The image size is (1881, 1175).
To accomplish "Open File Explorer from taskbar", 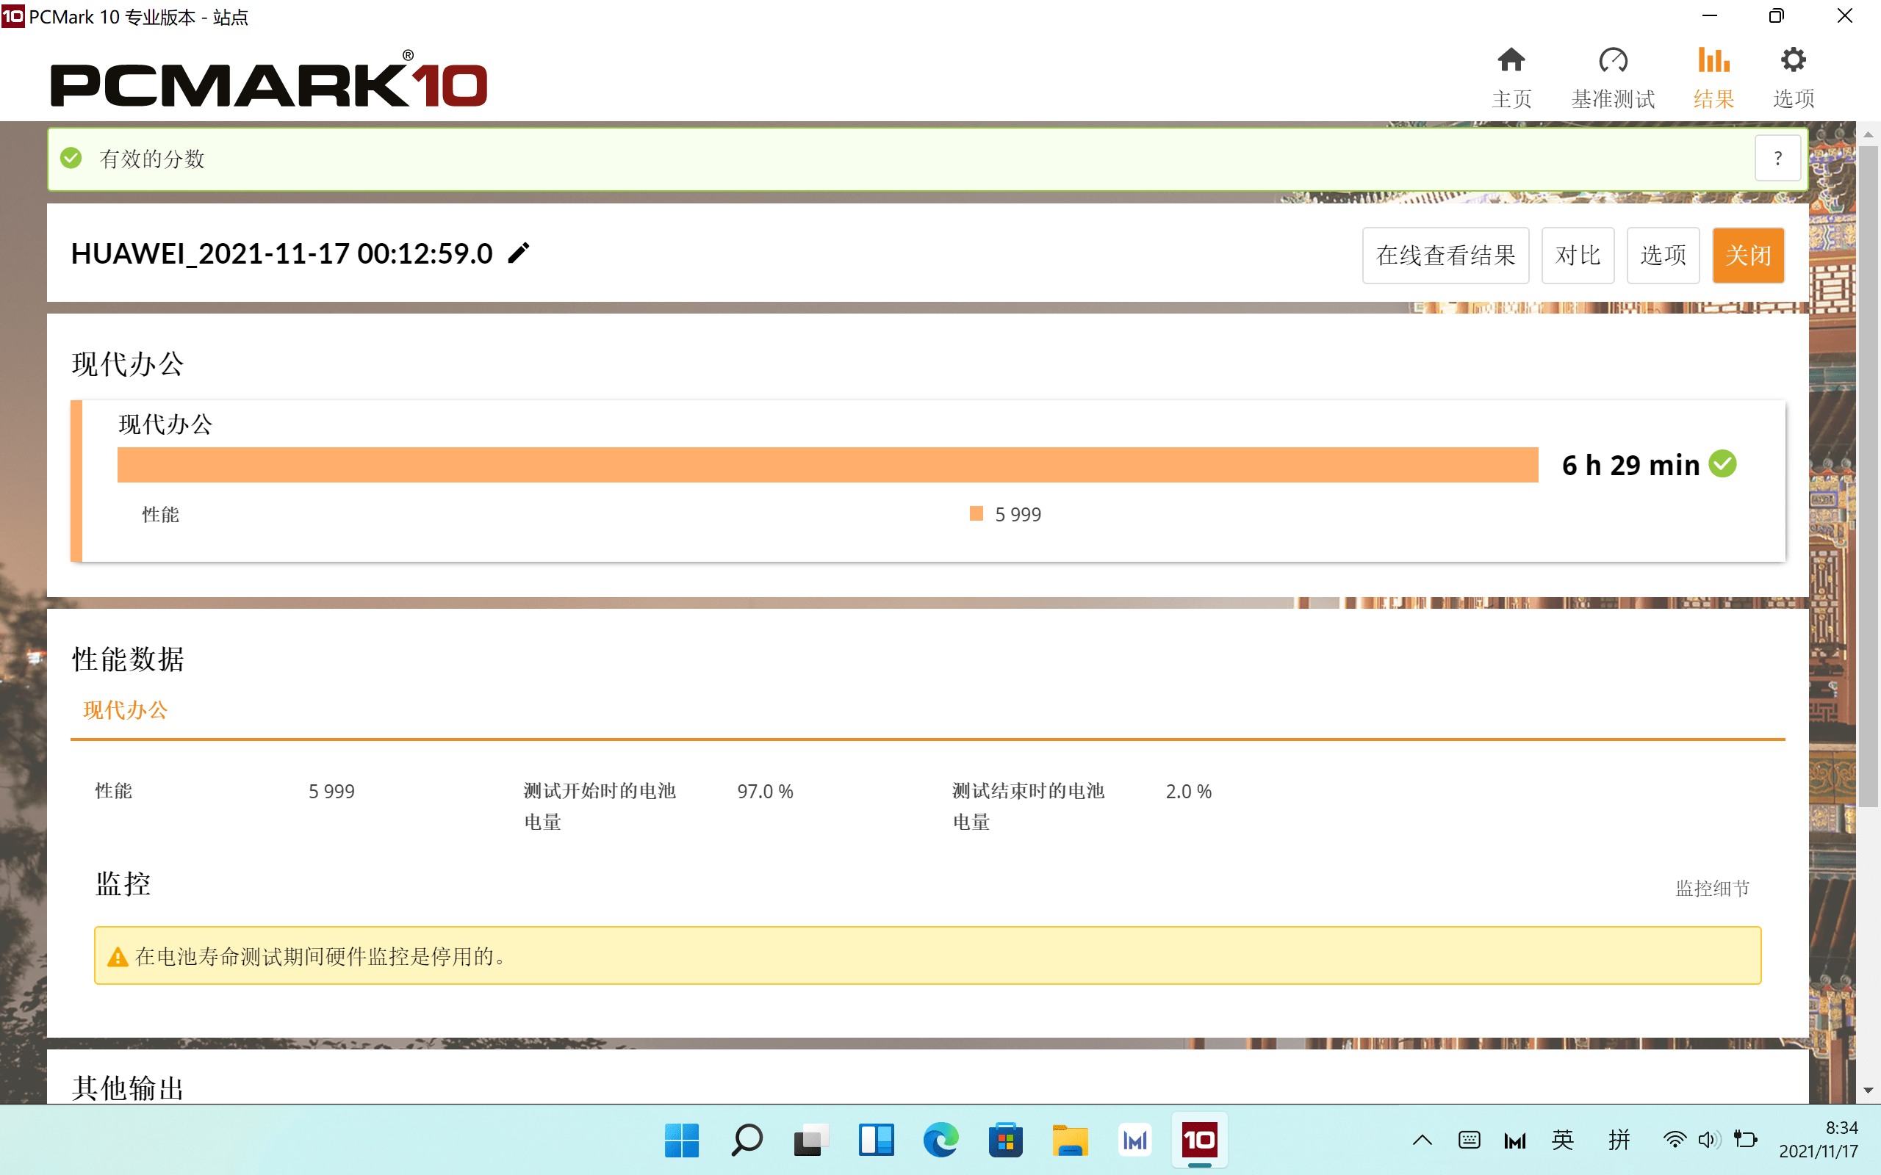I will coord(1070,1140).
